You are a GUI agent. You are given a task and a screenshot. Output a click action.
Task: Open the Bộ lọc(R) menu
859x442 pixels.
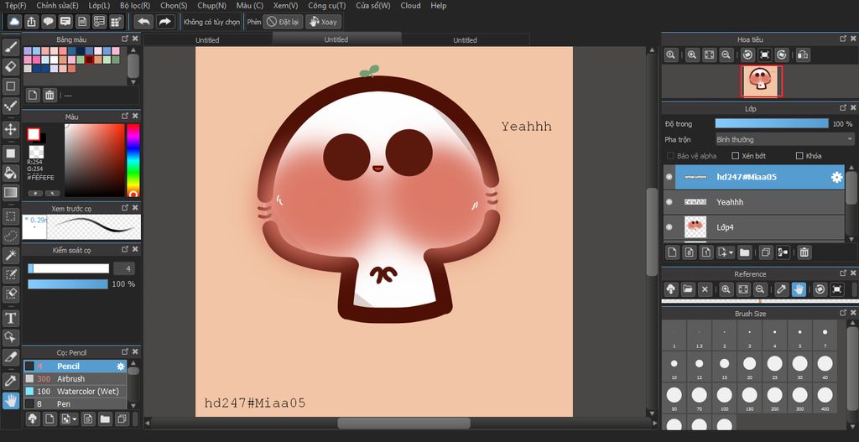(135, 6)
